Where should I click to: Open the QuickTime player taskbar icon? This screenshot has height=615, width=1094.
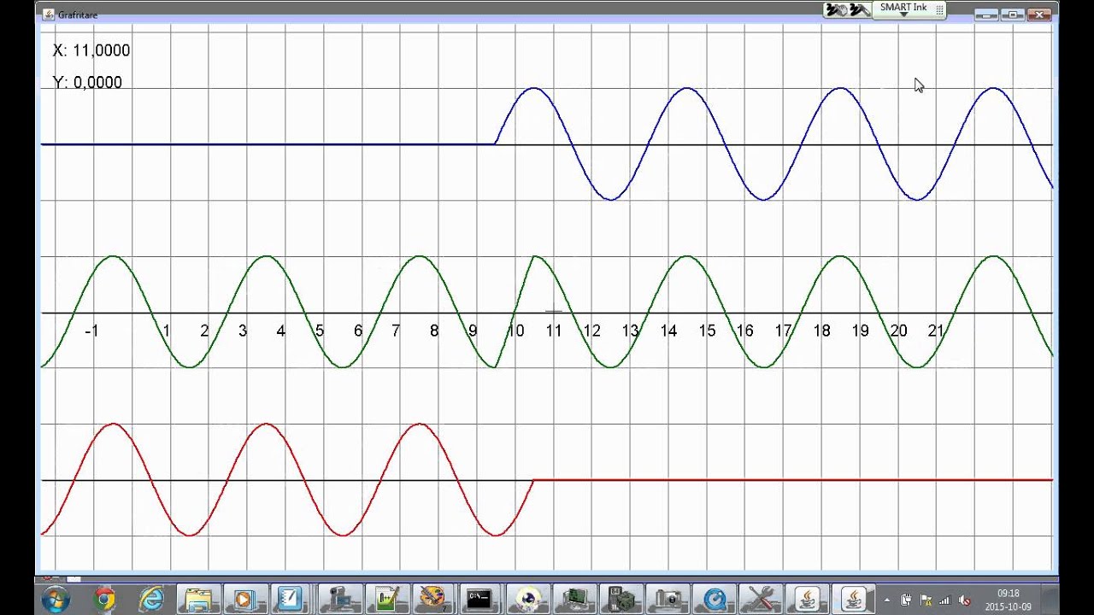(x=714, y=600)
